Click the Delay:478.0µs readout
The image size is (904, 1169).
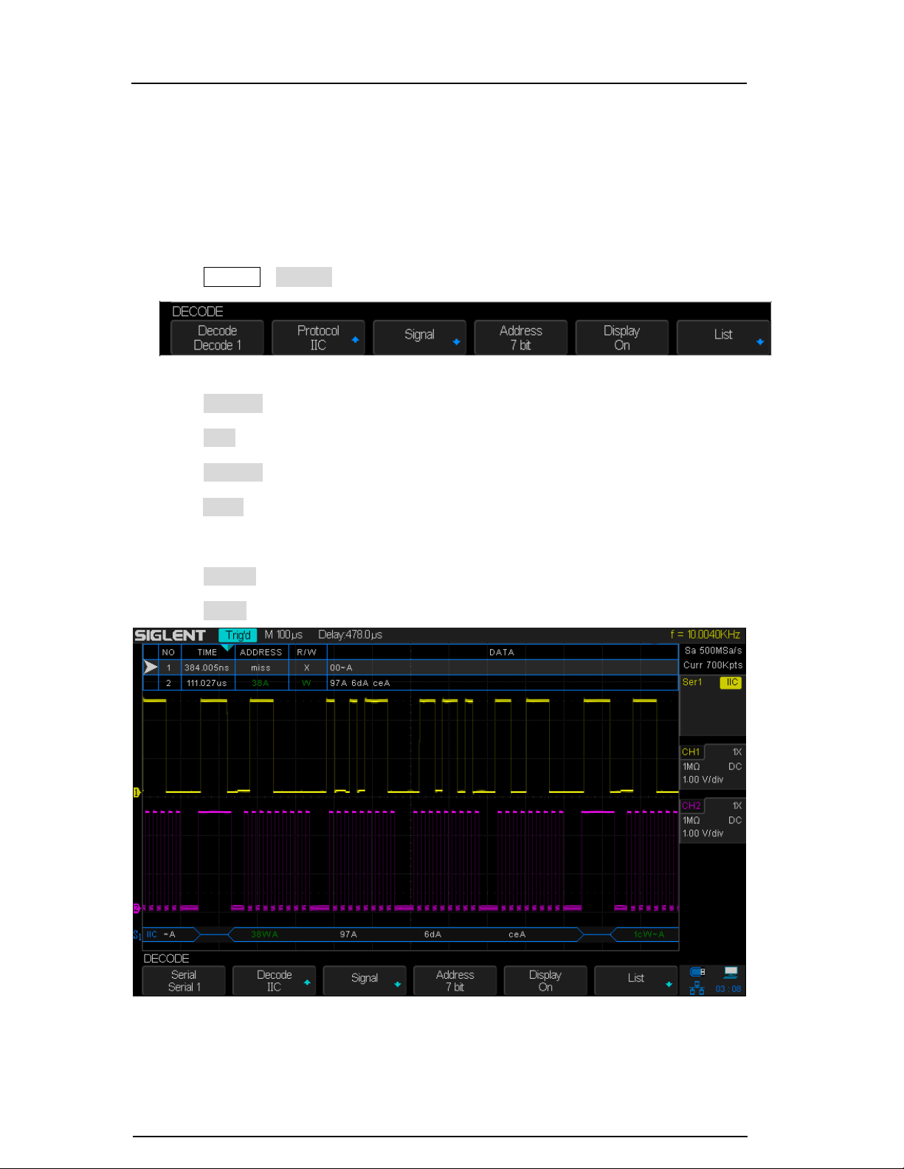pos(350,635)
